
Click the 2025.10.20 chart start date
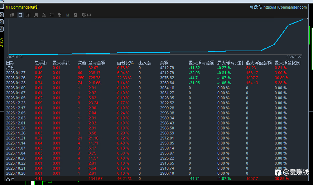point(15,57)
